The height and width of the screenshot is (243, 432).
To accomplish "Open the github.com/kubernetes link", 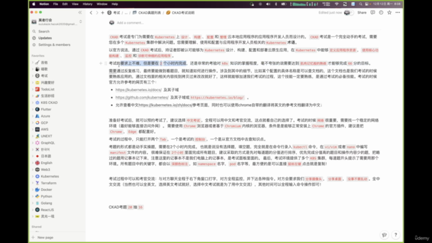I will point(142,97).
